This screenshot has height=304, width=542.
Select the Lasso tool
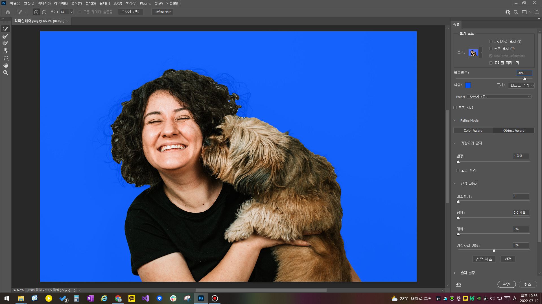(x=6, y=58)
